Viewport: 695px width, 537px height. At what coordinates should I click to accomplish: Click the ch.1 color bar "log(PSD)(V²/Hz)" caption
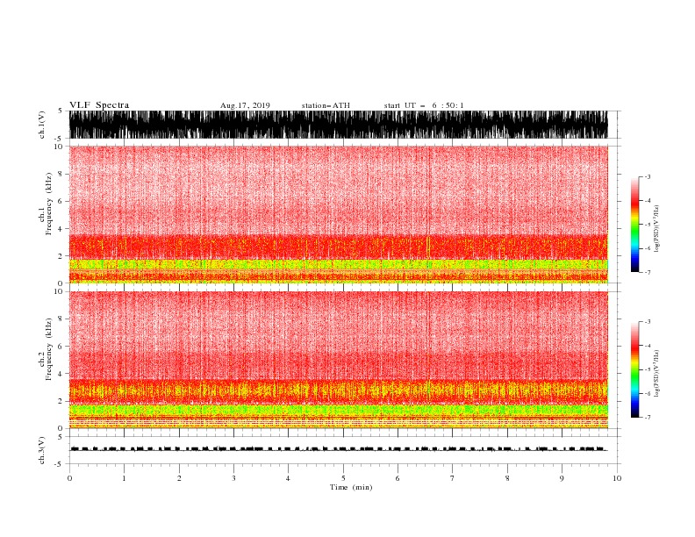[x=656, y=229]
